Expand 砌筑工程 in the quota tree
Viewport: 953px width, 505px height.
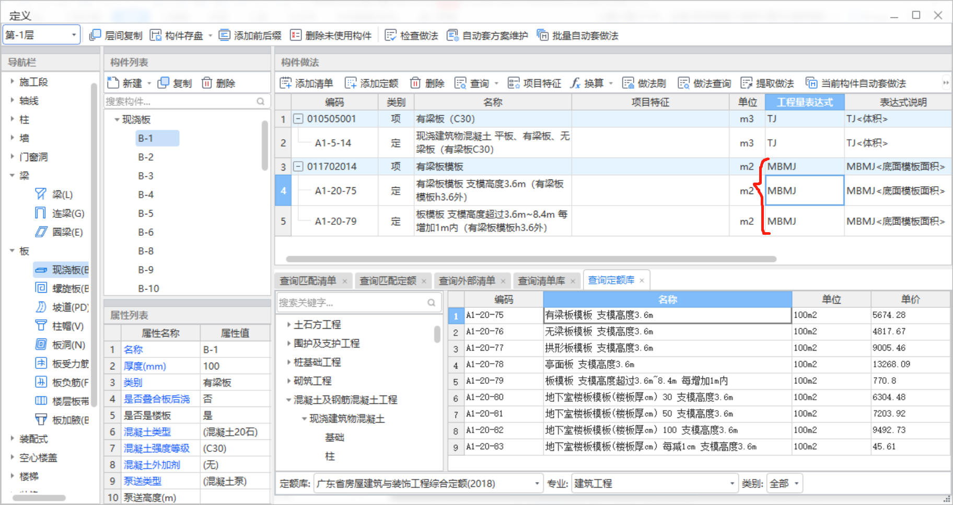(x=288, y=381)
